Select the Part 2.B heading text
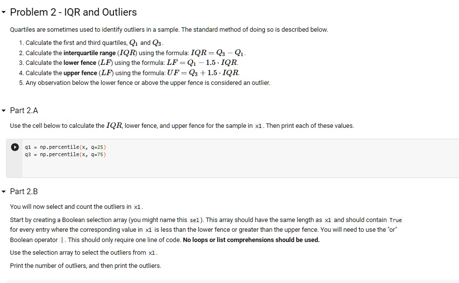The image size is (459, 283). [x=24, y=191]
